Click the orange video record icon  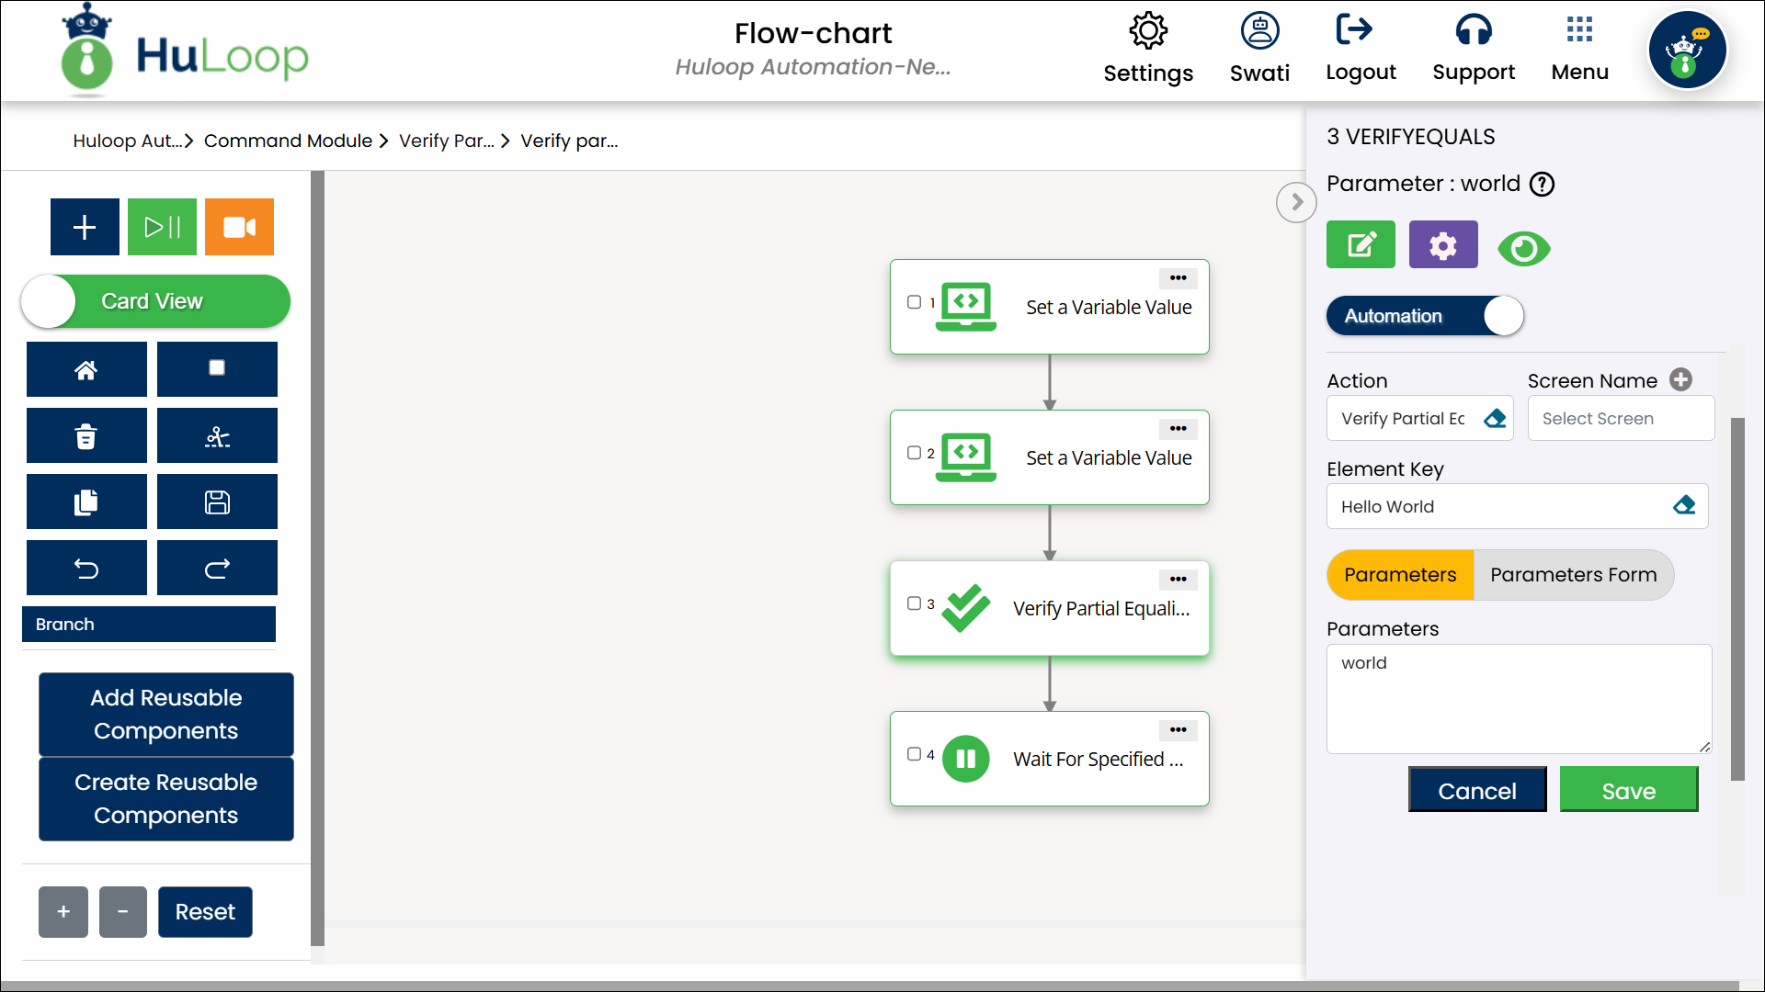239,227
